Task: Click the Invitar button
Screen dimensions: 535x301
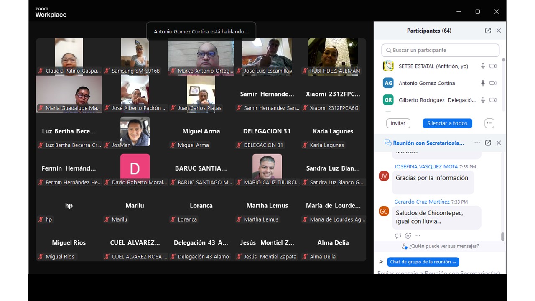Action: pos(398,123)
